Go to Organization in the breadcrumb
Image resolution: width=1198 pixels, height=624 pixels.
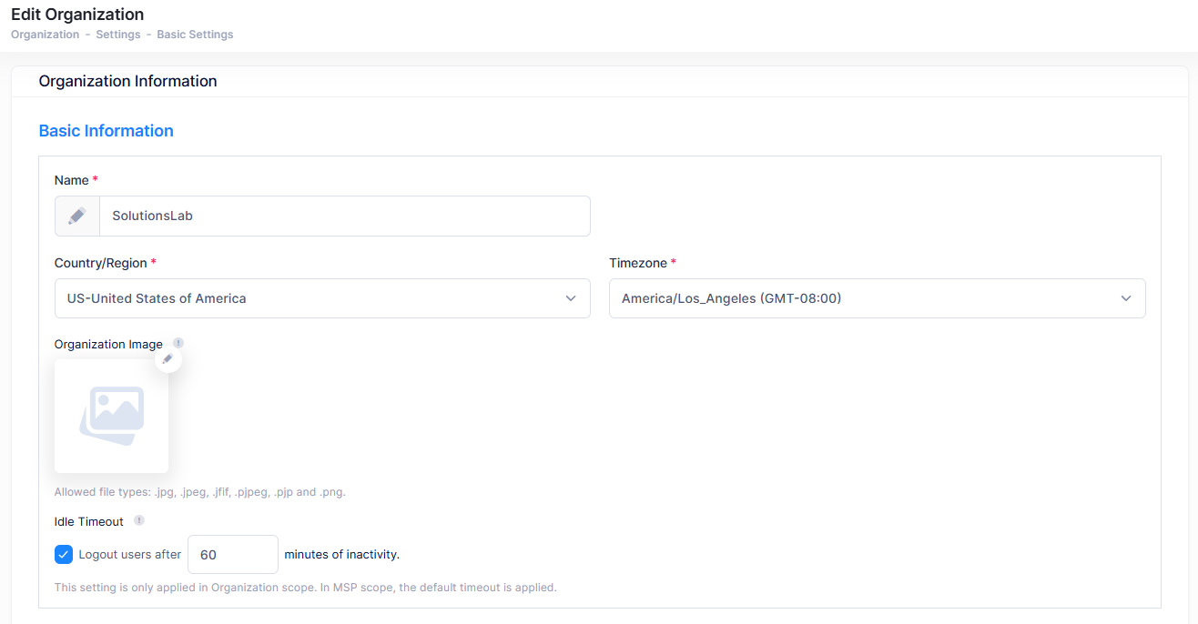pos(45,35)
